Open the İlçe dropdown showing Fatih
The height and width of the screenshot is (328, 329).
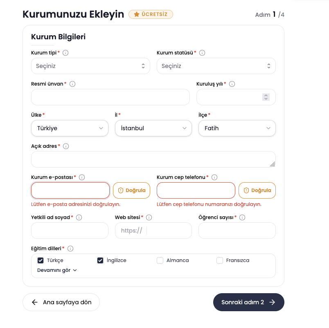tap(237, 128)
